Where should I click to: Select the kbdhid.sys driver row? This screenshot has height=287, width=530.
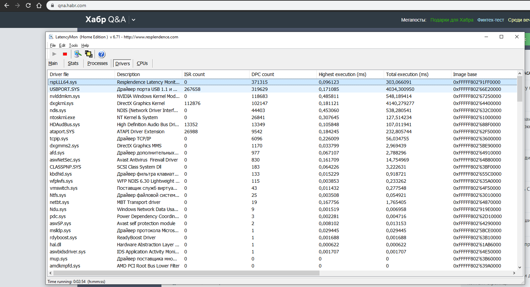(282, 174)
